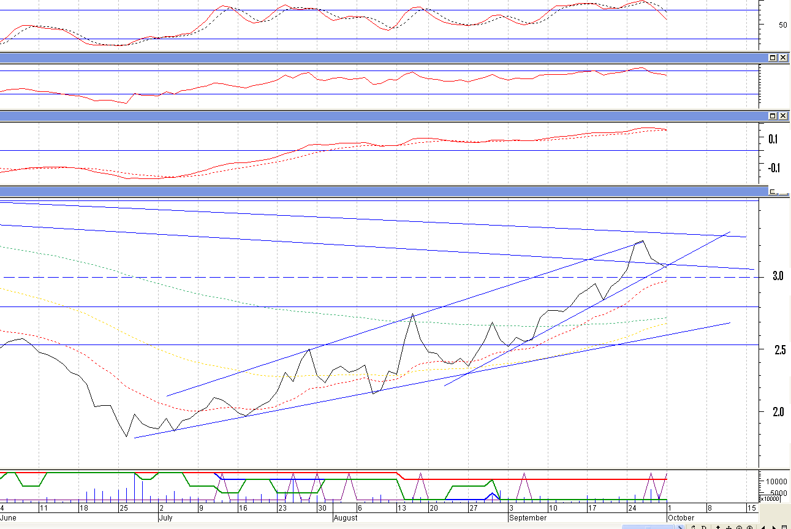Screen dimensions: 791x529
Task: Click the 20 date tick in August
Action: (x=433, y=508)
